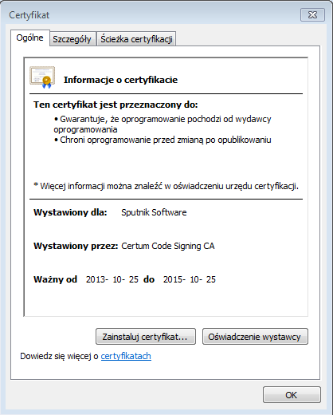Open the Szczegóły tab
The height and width of the screenshot is (415, 333).
point(72,39)
